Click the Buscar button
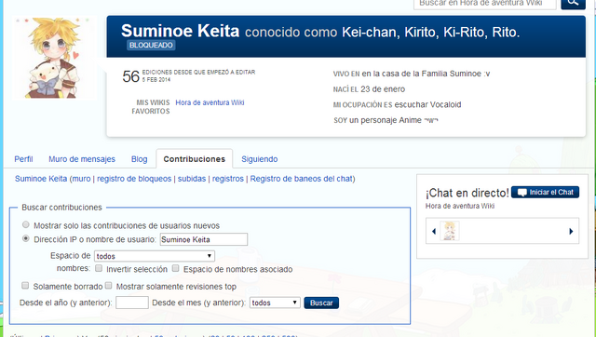596x337 pixels. [321, 303]
